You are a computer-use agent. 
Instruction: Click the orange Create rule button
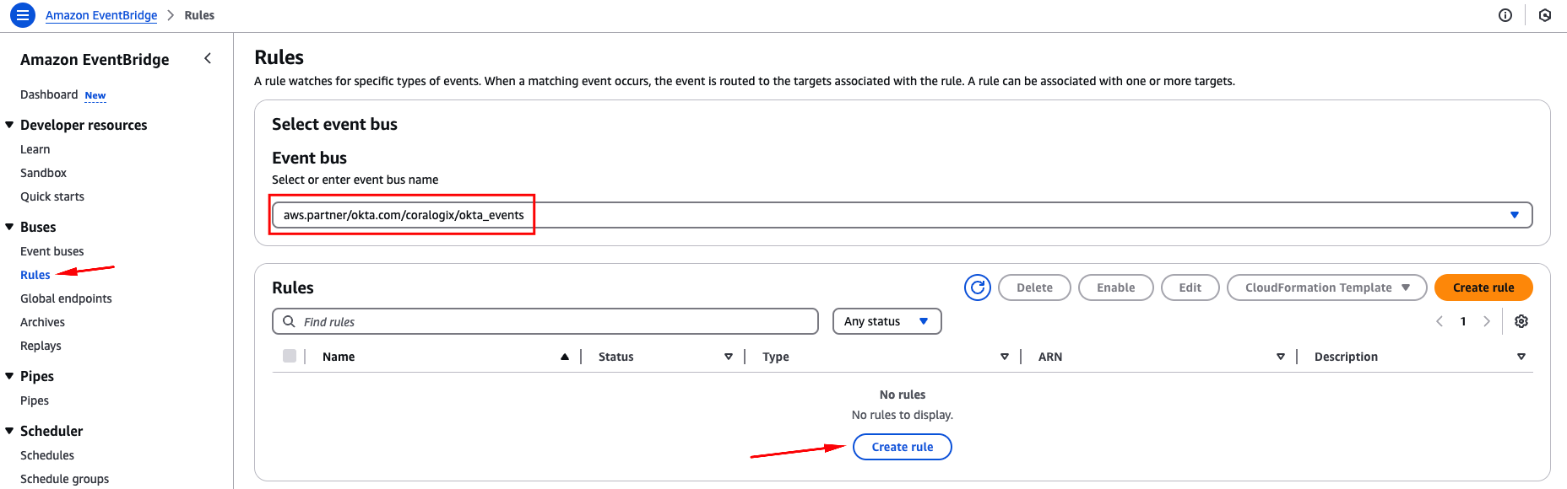tap(1483, 287)
